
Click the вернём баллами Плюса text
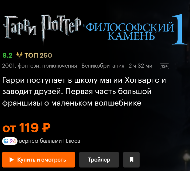pos(50,141)
